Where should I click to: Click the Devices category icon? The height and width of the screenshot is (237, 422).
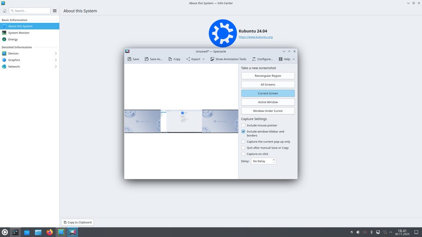4,53
